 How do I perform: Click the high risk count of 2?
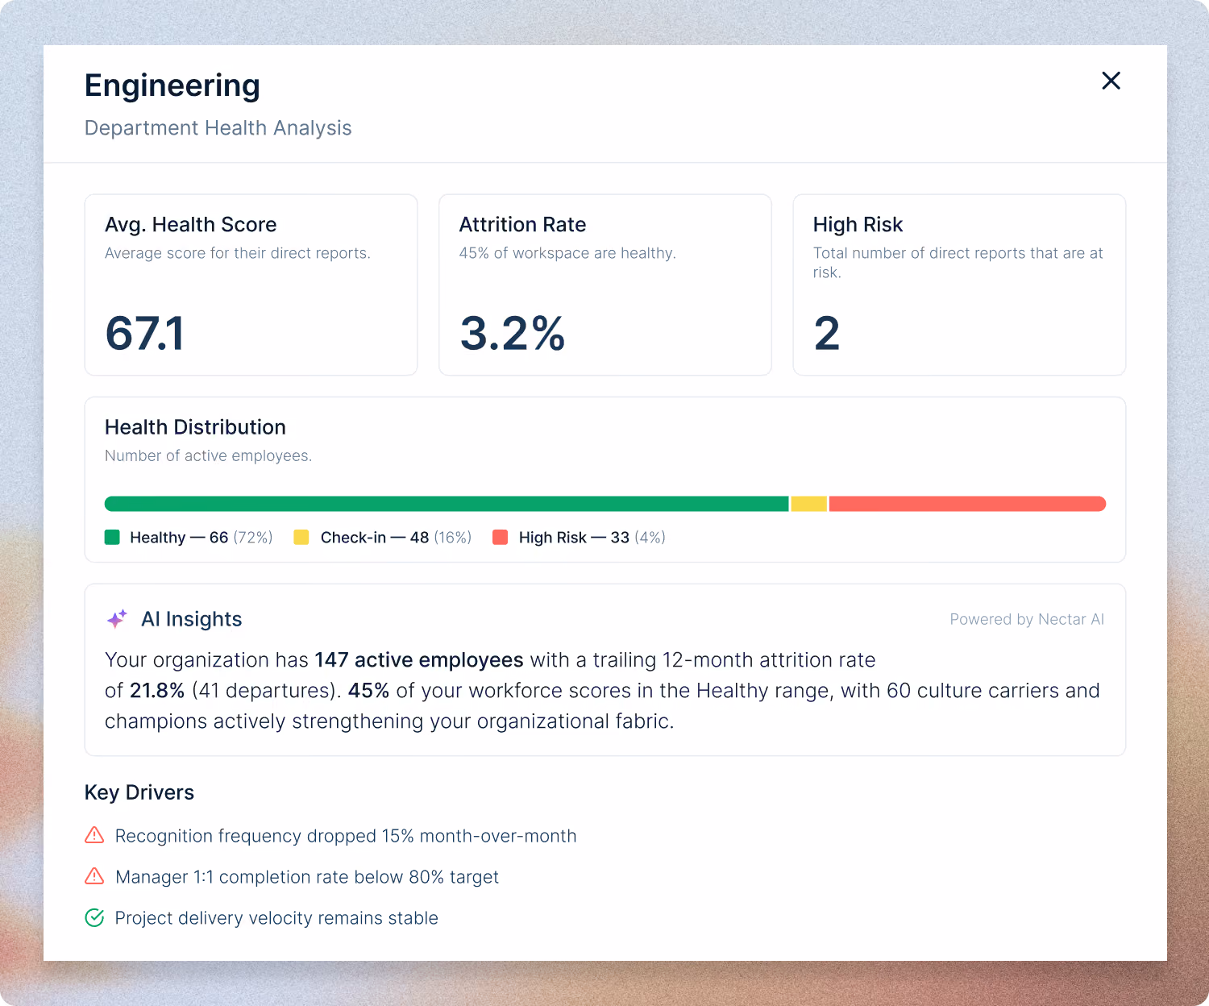(827, 333)
